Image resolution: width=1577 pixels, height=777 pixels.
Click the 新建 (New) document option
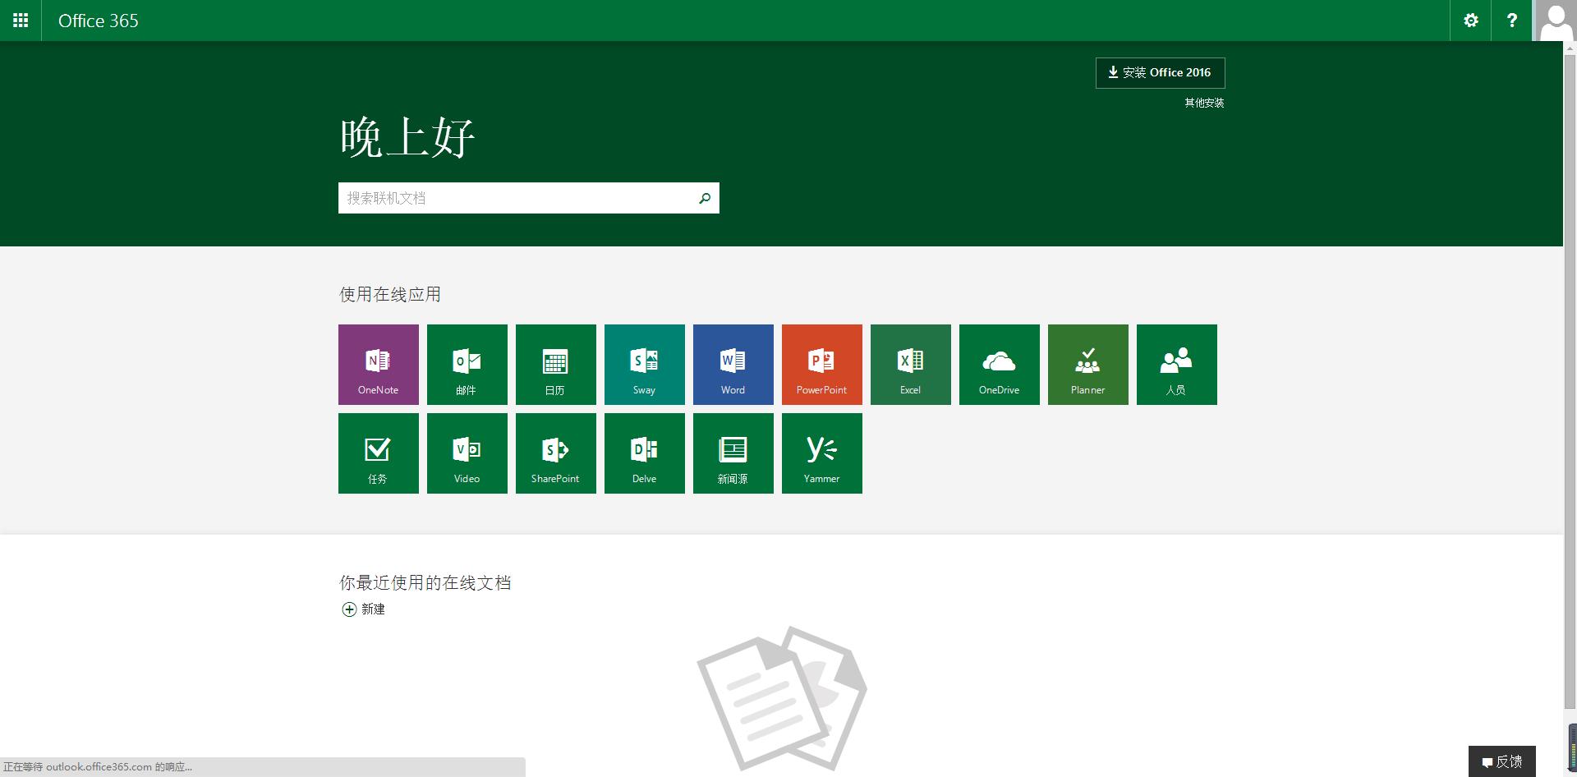[365, 609]
